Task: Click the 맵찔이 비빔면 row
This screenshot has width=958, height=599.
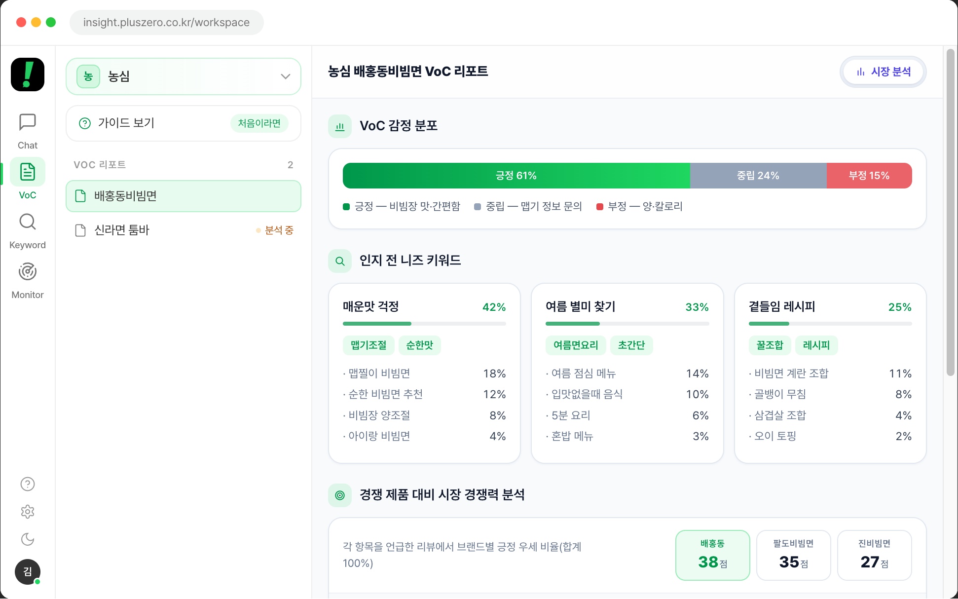Action: (x=424, y=374)
